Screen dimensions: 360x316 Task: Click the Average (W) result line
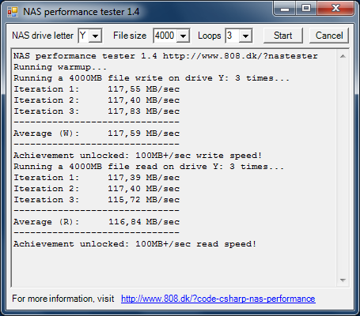tap(97, 134)
